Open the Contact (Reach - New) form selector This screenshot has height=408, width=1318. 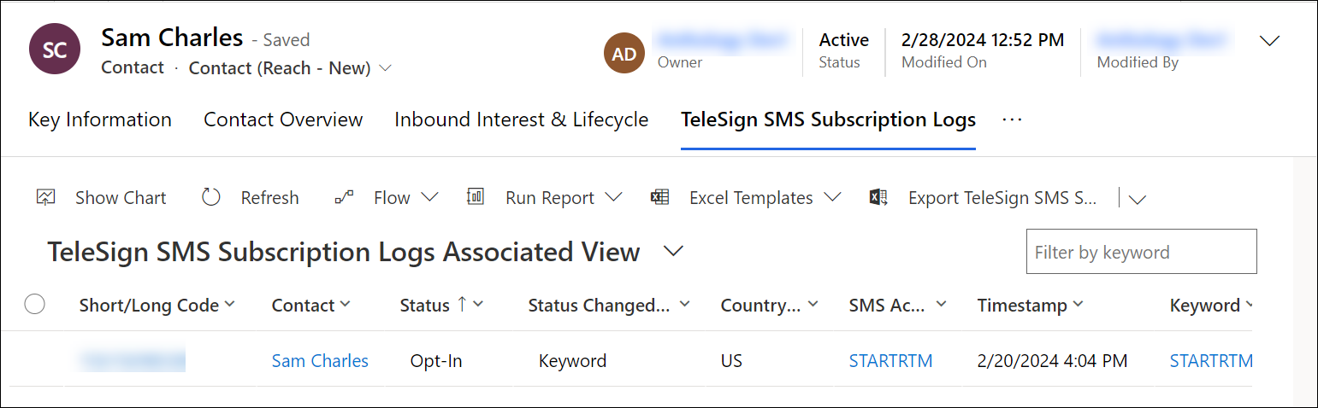(385, 68)
